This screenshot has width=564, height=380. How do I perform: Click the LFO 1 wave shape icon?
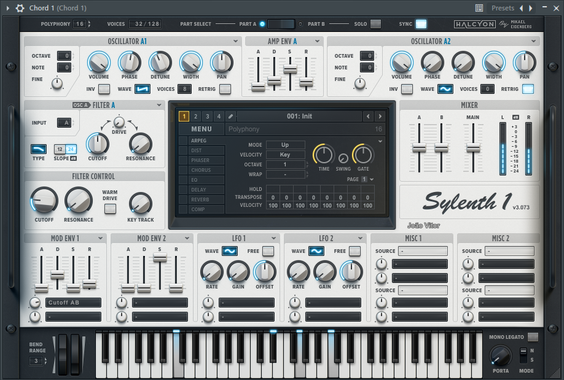230,251
